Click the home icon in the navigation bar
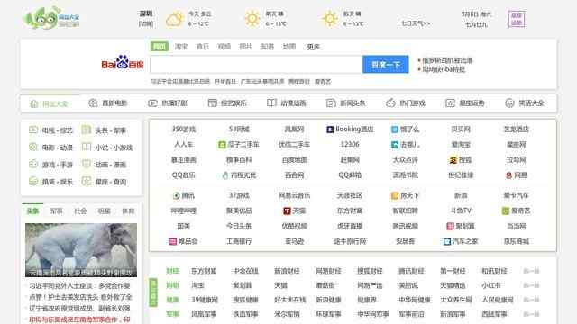The height and width of the screenshot is (324, 577). [x=34, y=104]
